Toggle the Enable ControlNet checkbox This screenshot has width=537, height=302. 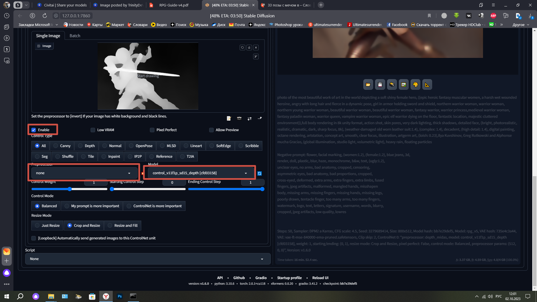[34, 130]
